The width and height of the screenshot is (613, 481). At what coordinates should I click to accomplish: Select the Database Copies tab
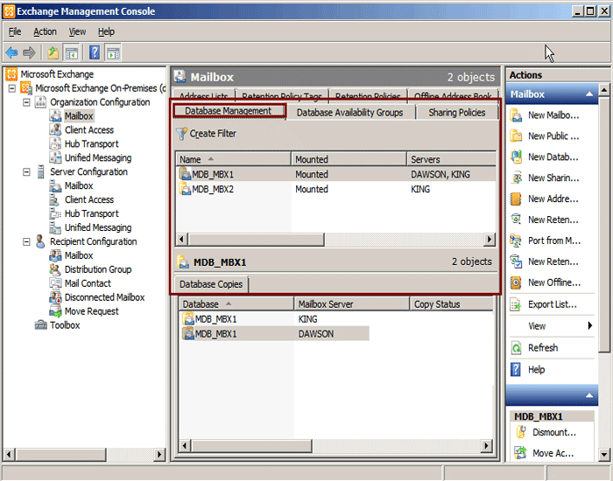[x=211, y=284]
